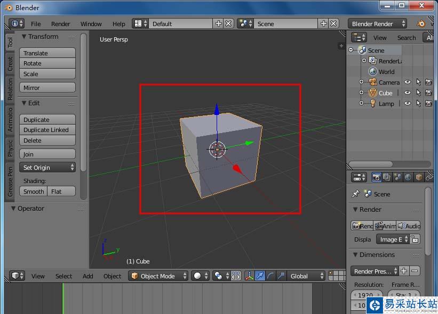This screenshot has width=438, height=314.
Task: Open the File menu
Action: click(x=36, y=23)
